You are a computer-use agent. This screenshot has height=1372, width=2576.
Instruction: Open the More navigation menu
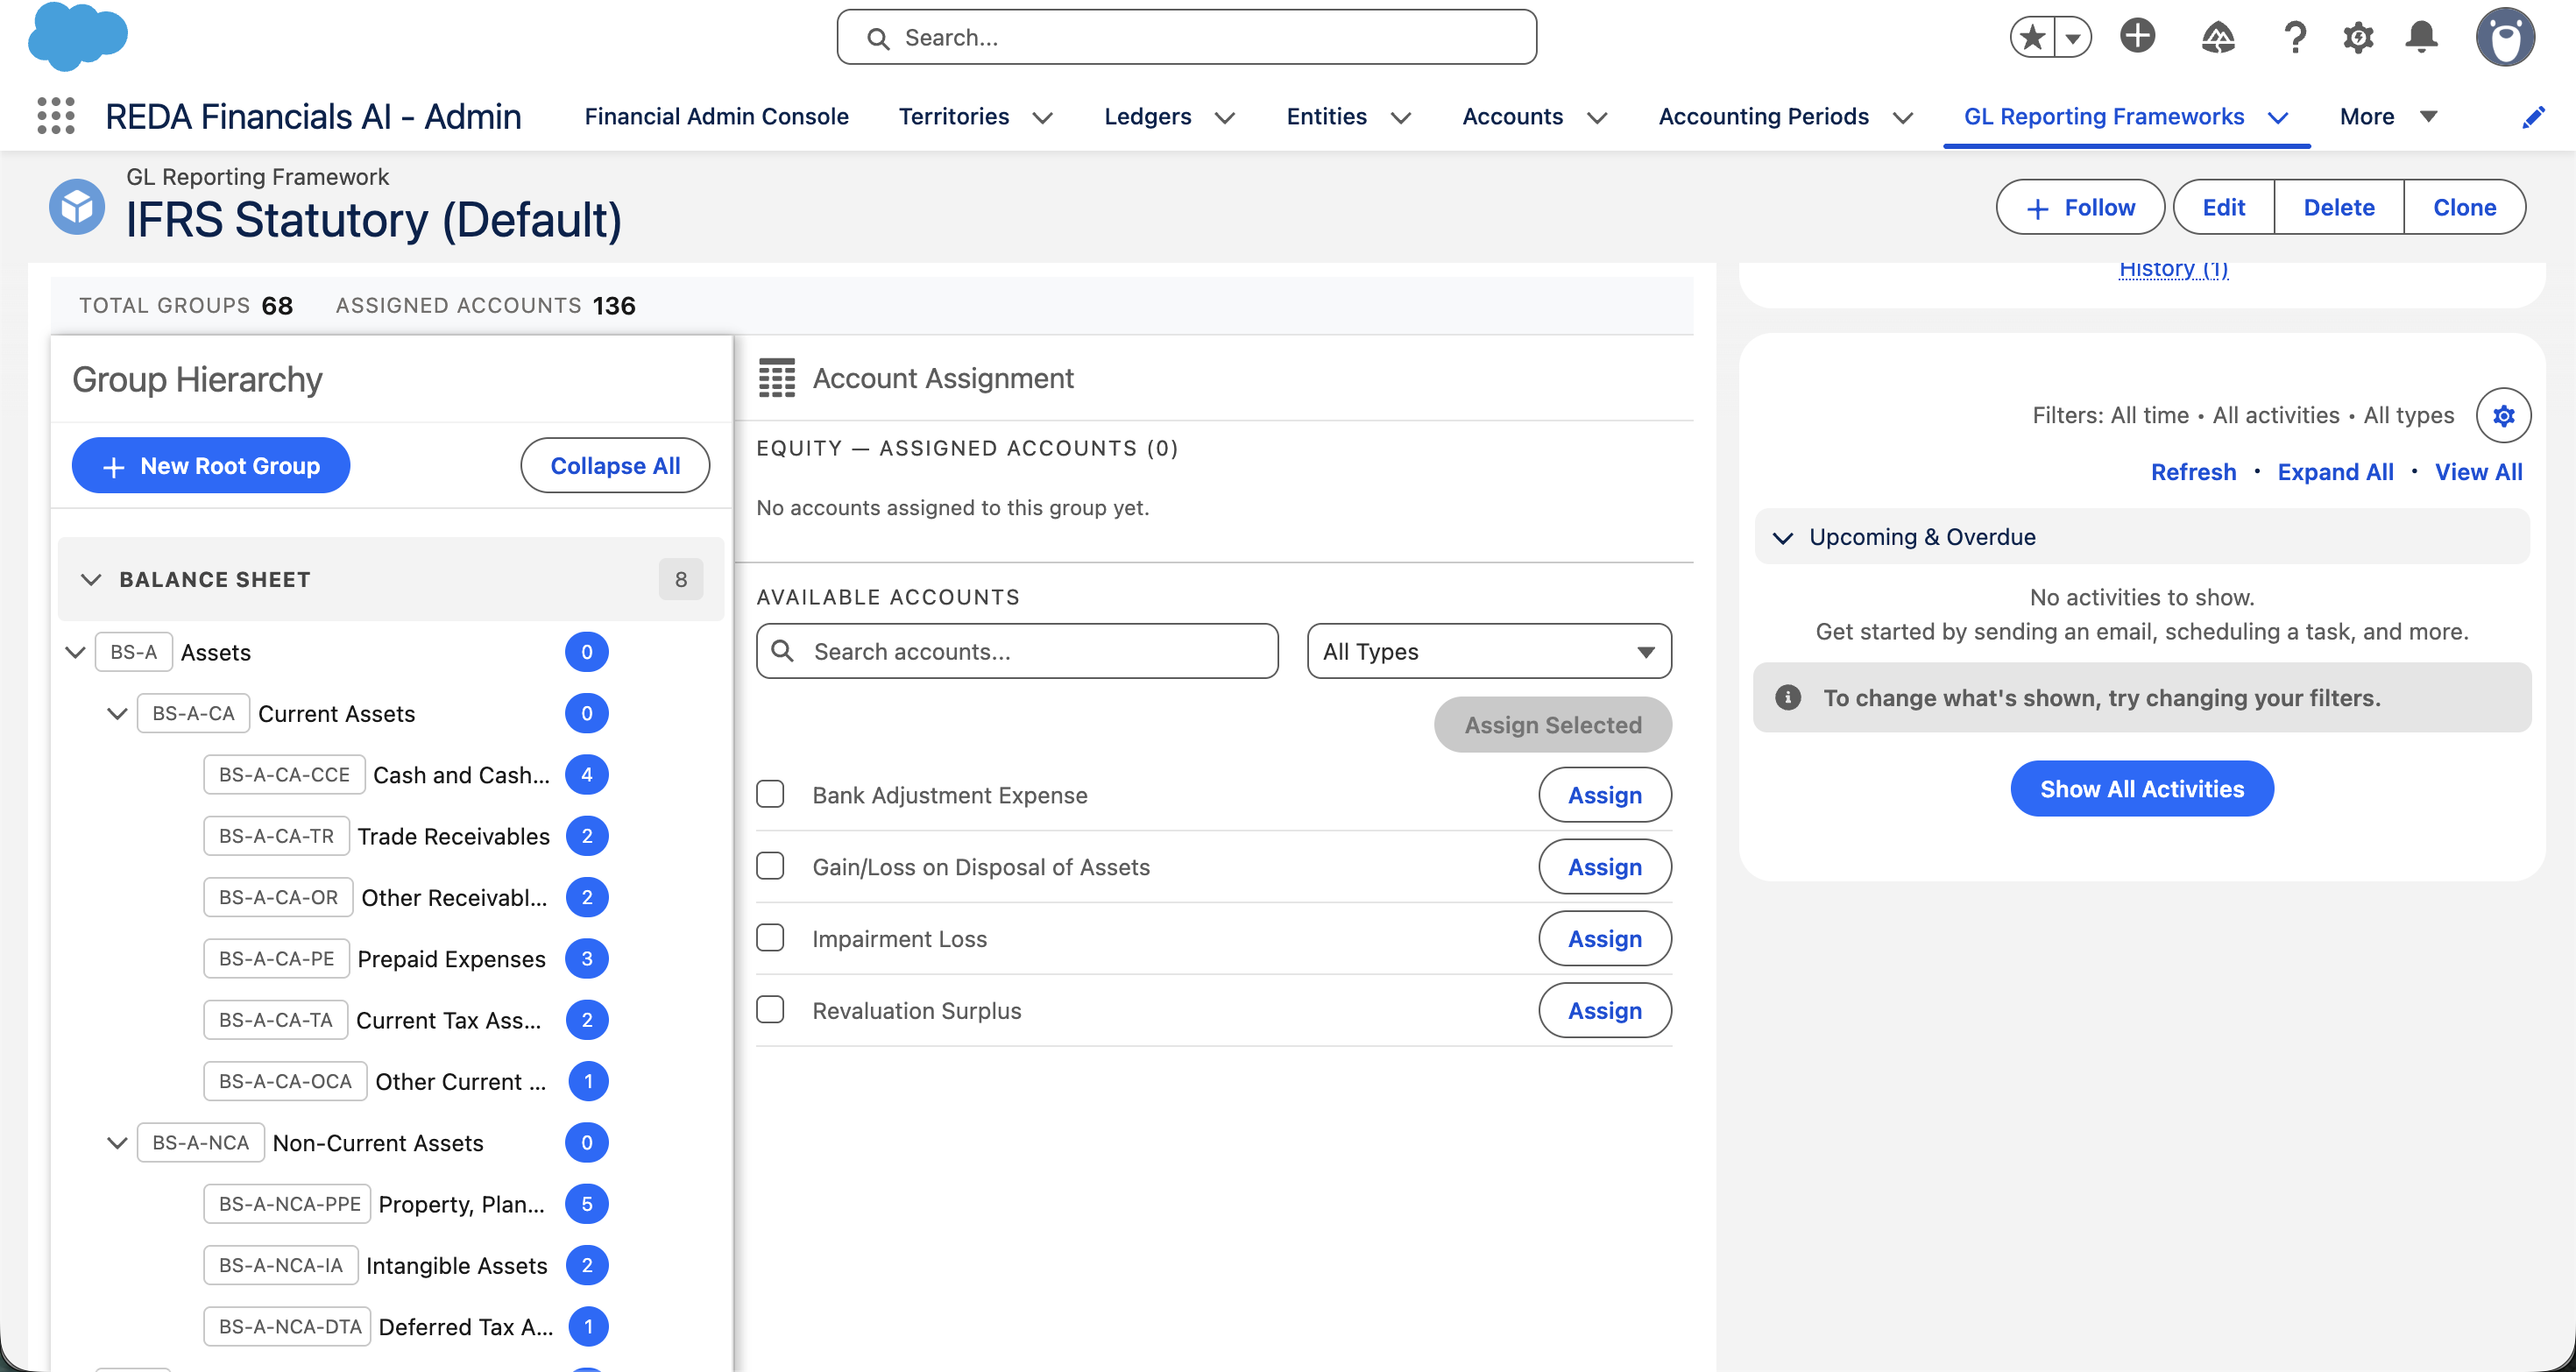[x=2388, y=117]
